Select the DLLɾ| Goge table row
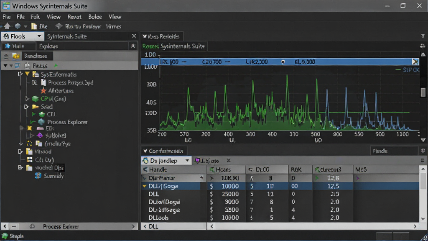The height and width of the screenshot is (241, 428). (280, 186)
